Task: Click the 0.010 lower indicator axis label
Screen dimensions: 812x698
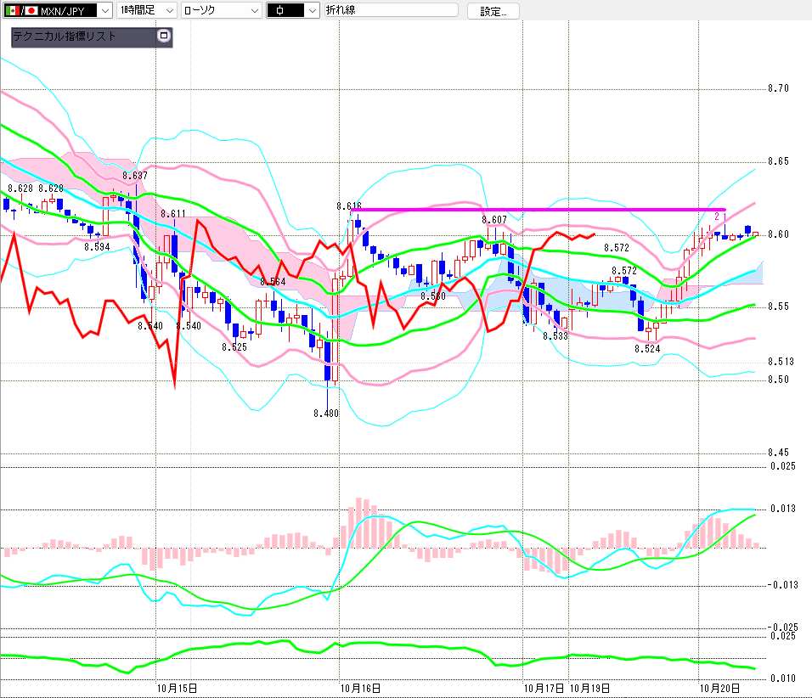Action: point(783,678)
